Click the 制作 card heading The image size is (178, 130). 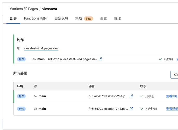coord(20,40)
